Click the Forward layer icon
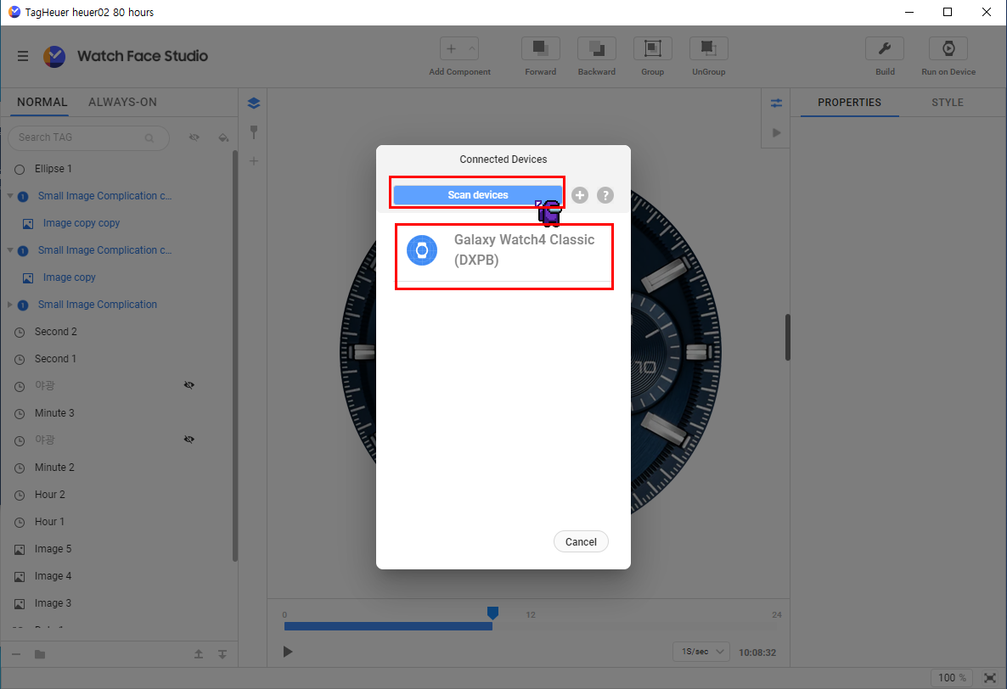This screenshot has width=1007, height=689. pos(540,48)
